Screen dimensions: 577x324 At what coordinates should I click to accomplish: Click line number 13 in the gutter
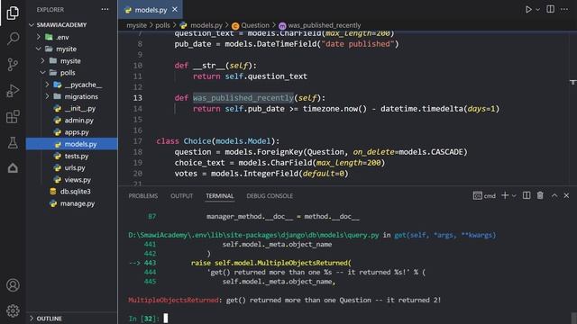138,98
